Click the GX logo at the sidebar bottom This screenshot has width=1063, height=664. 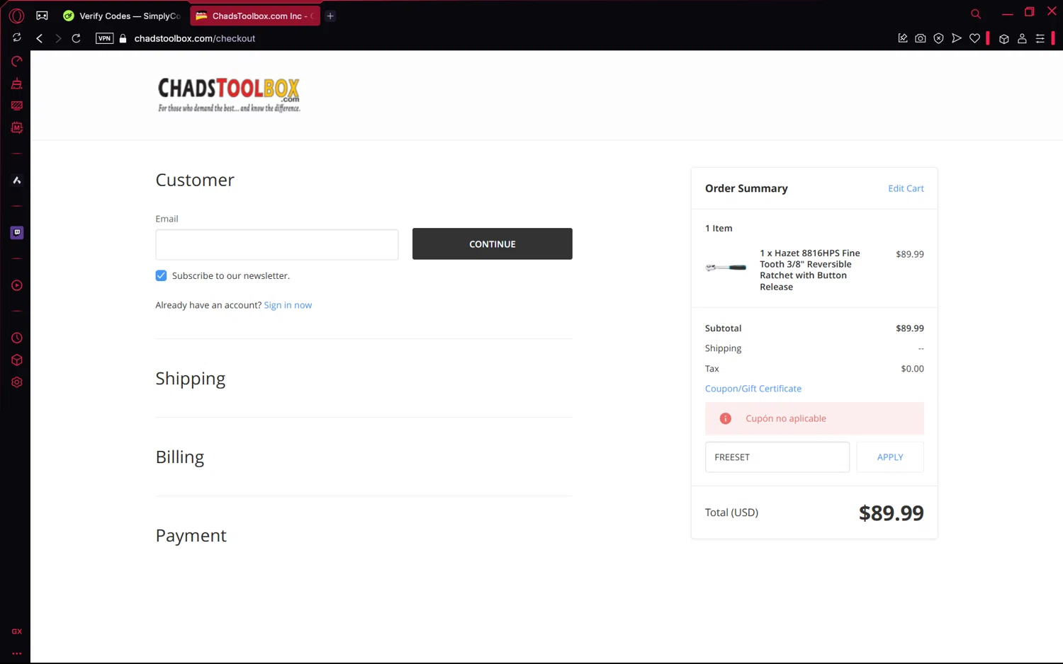[x=17, y=631]
